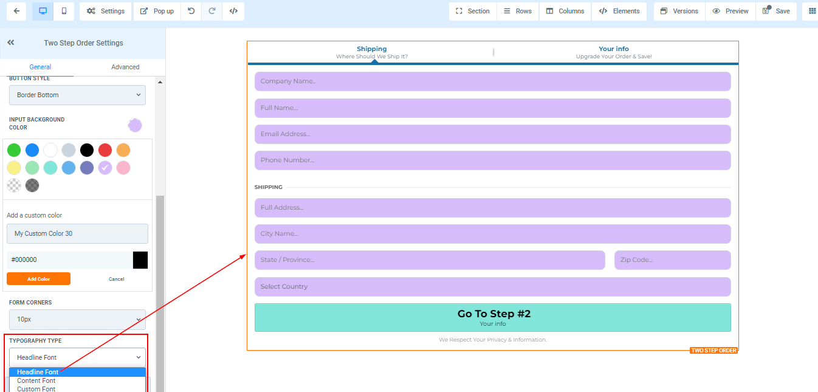818x392 pixels.
Task: Click the undo icon
Action: [x=191, y=11]
